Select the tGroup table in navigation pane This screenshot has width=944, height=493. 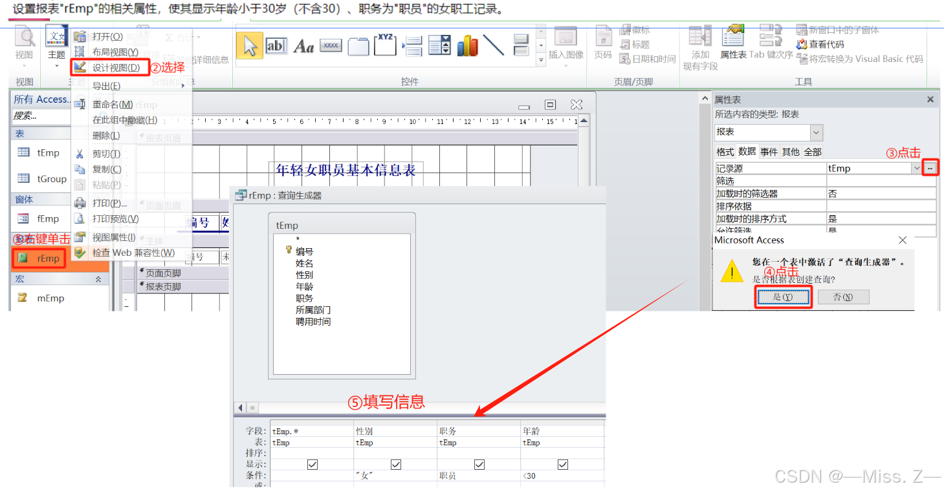tap(43, 178)
